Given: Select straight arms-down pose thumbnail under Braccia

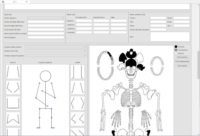Looking at the screenshot, I should (13, 72).
